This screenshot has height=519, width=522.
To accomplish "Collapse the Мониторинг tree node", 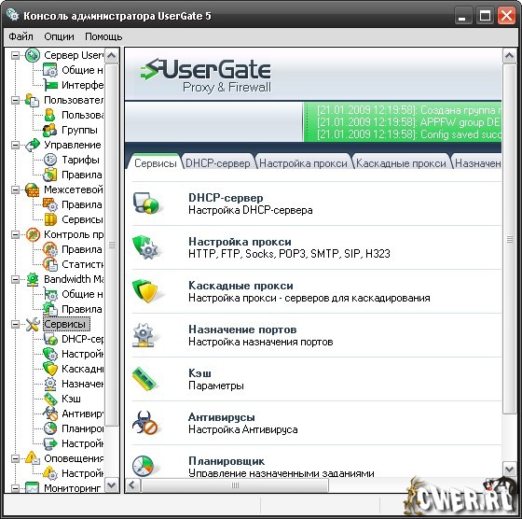I will 15,488.
